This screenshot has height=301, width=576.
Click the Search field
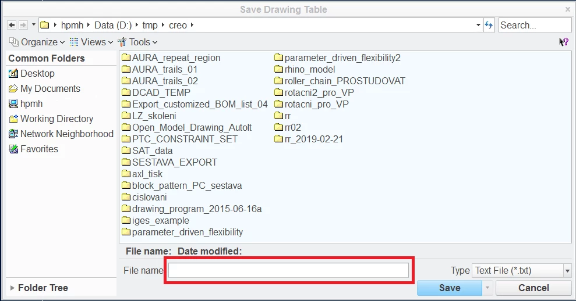click(x=535, y=25)
